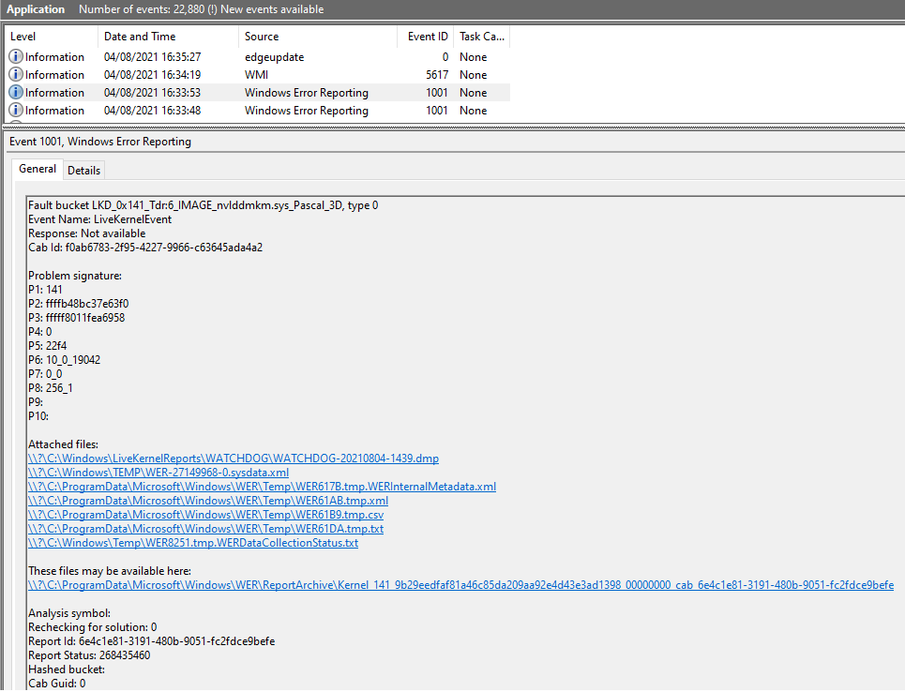The image size is (905, 692).
Task: Open the WER617B.tmp.WERInternalMetadata.xml link
Action: click(262, 487)
